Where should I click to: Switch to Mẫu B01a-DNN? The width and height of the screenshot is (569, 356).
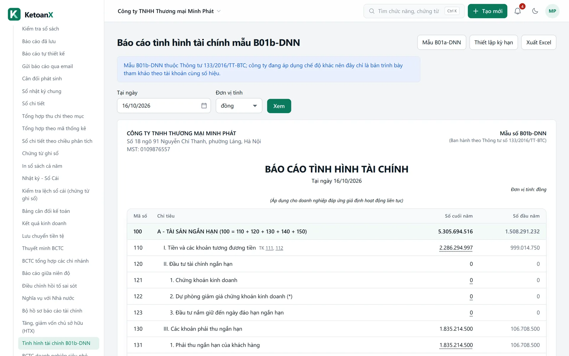442,42
